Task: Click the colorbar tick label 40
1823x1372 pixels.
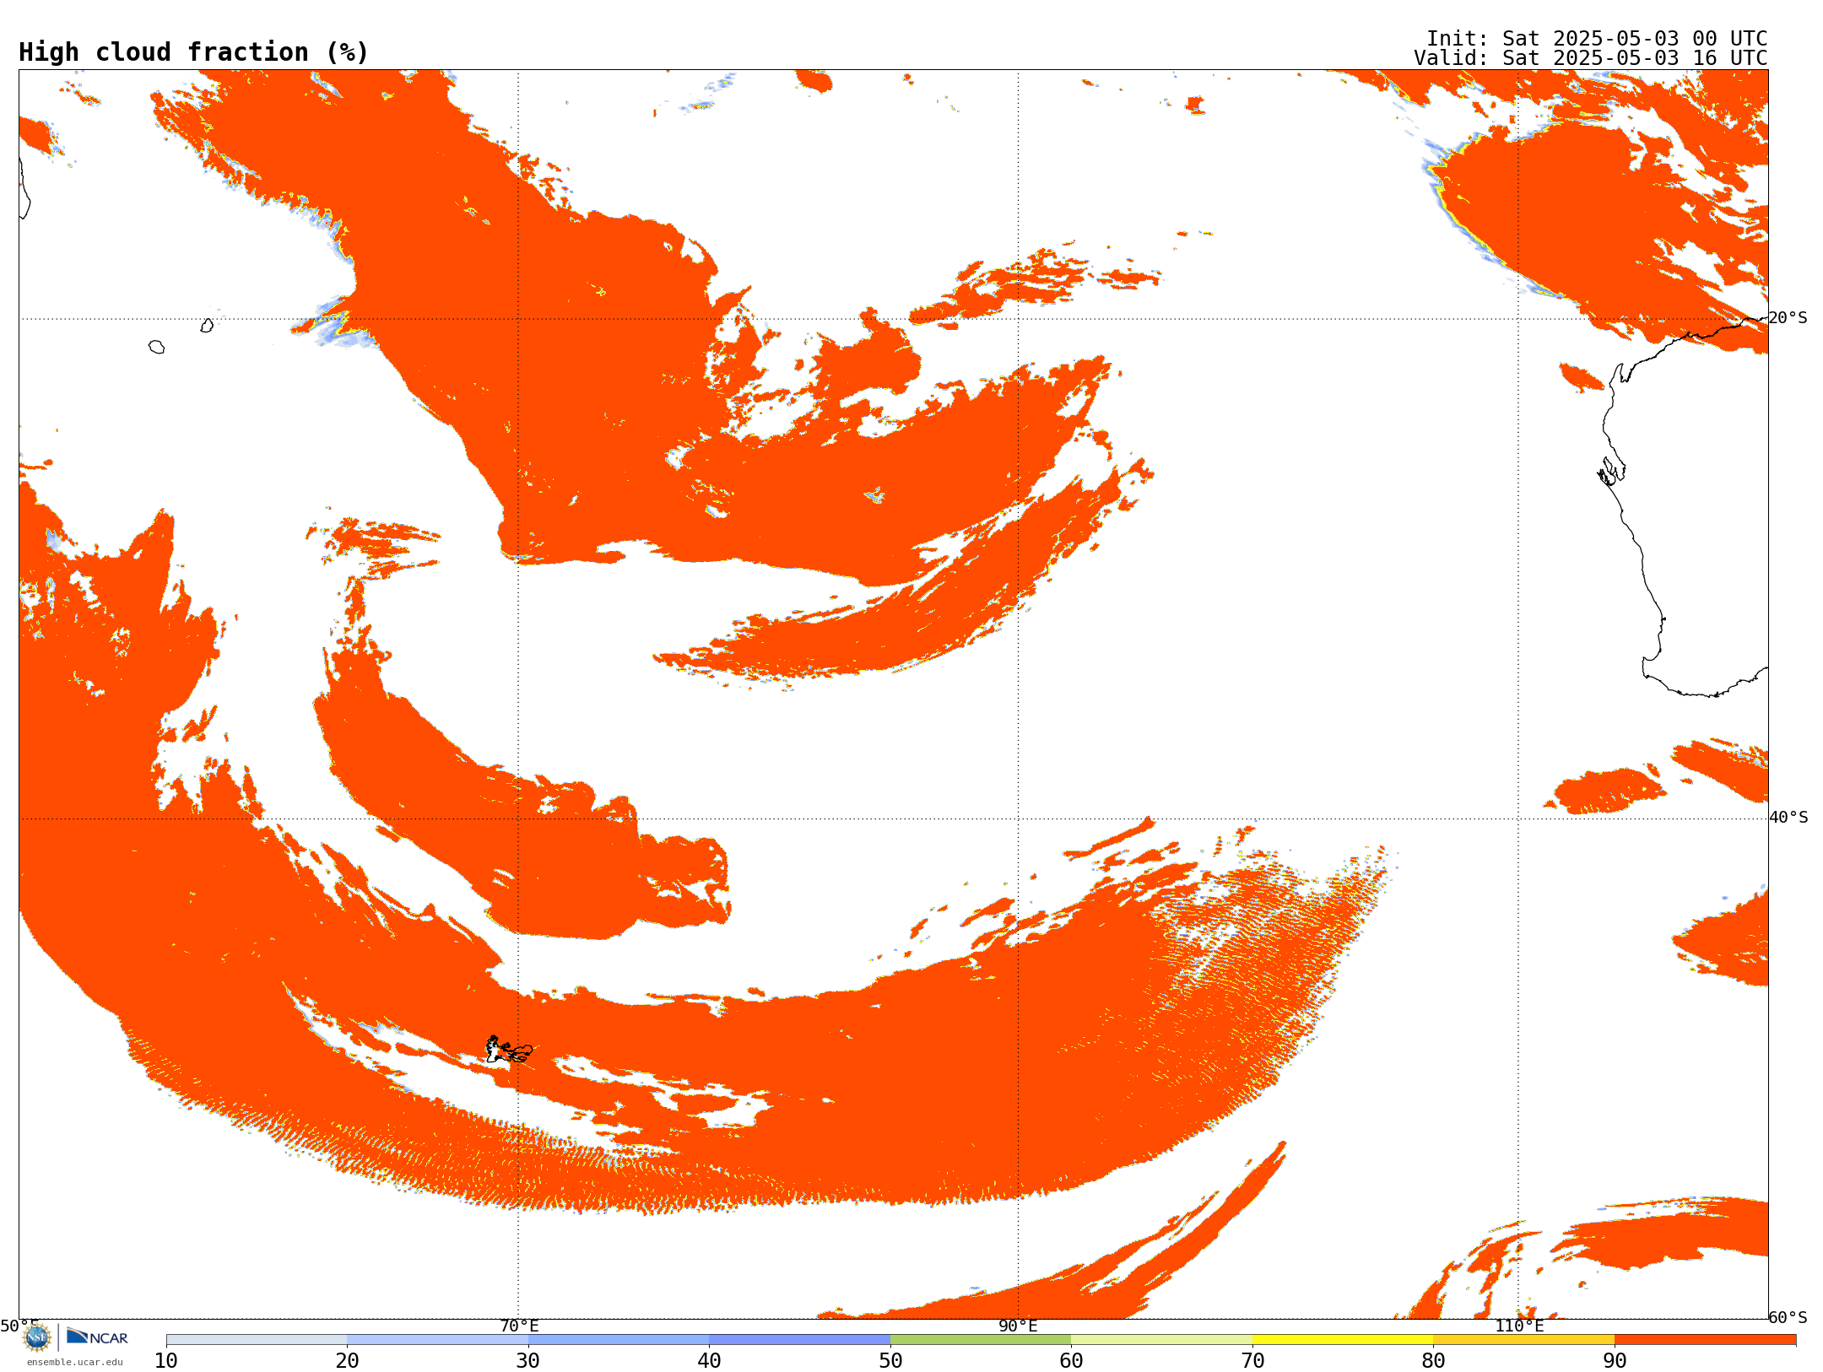Action: click(709, 1360)
